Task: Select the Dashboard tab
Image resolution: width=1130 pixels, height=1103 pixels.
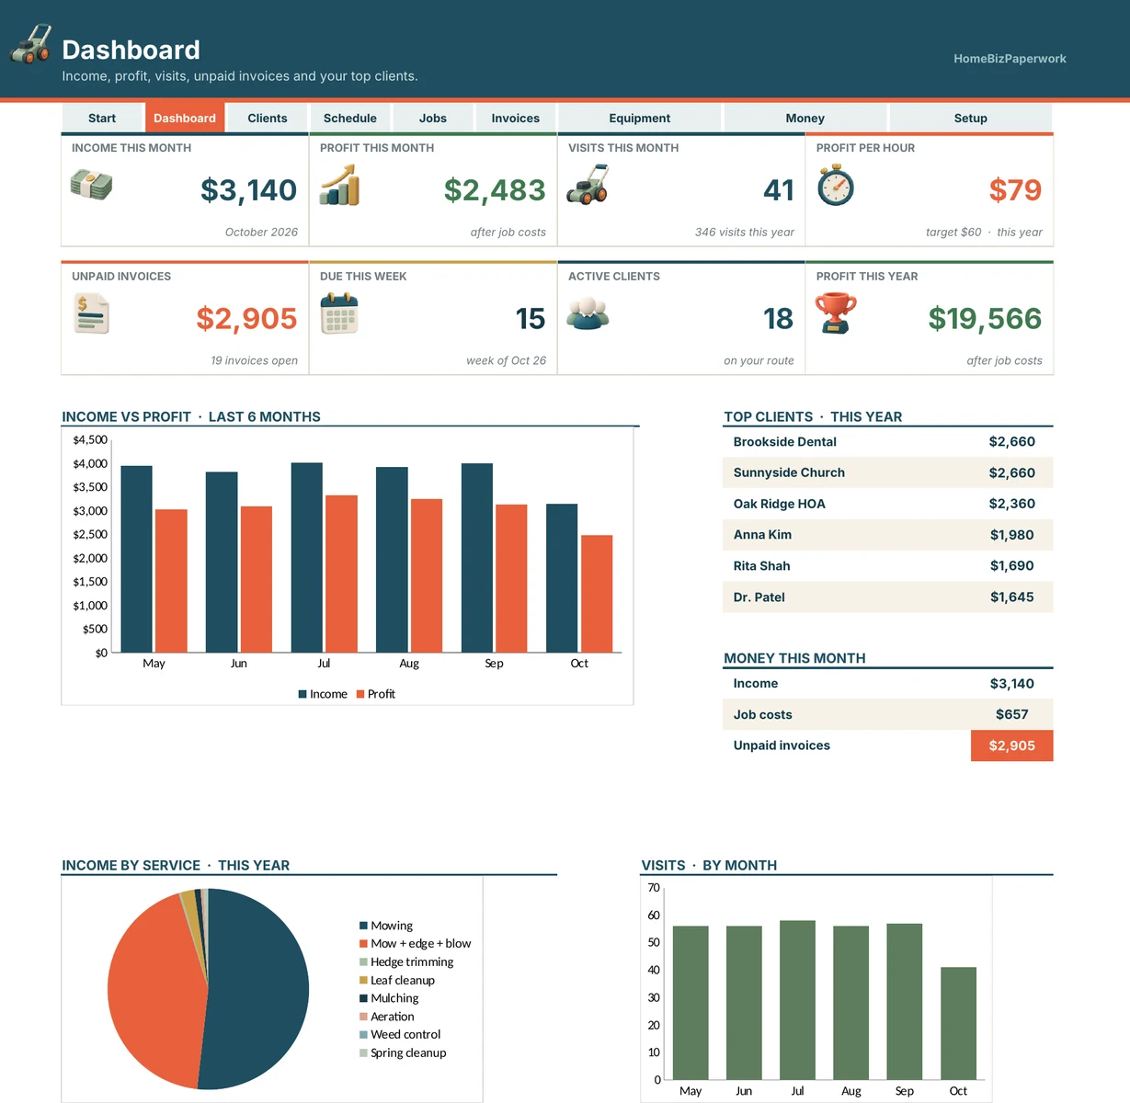Action: click(x=185, y=118)
